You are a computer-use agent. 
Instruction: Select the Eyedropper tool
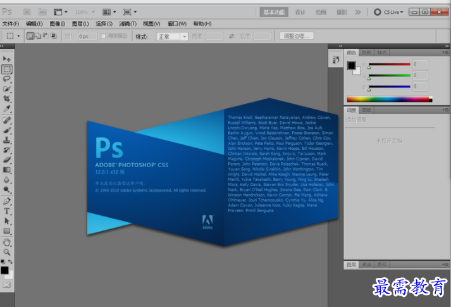point(7,108)
